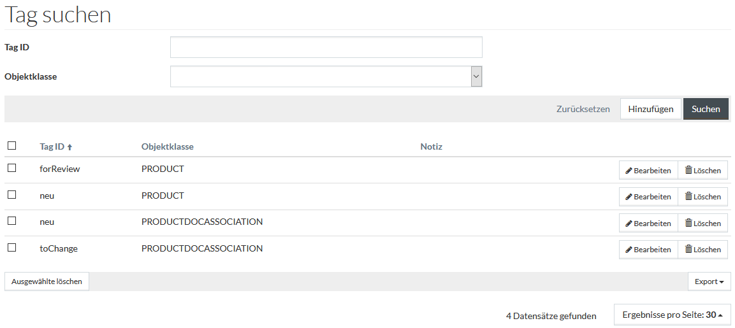Focus the Tag ID input field
The height and width of the screenshot is (328, 735).
[326, 47]
